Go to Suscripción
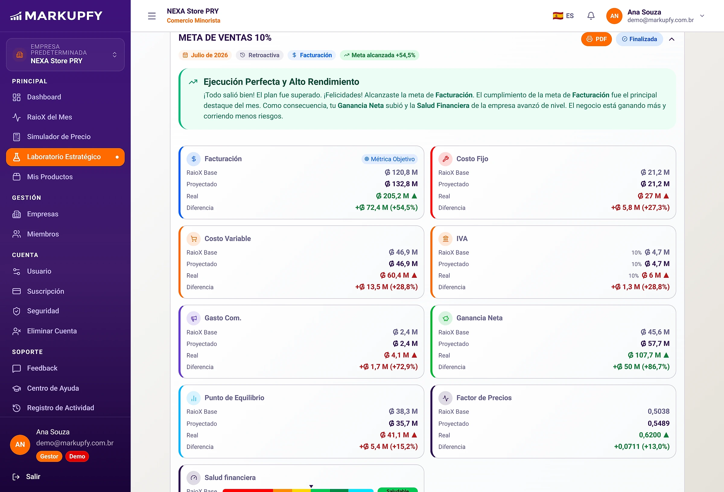Viewport: 724px width, 492px height. (65, 291)
